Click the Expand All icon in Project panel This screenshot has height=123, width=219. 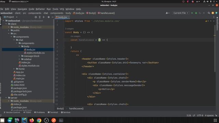(x=40, y=17)
